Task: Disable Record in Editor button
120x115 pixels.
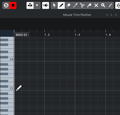Action: (x=13, y=6)
